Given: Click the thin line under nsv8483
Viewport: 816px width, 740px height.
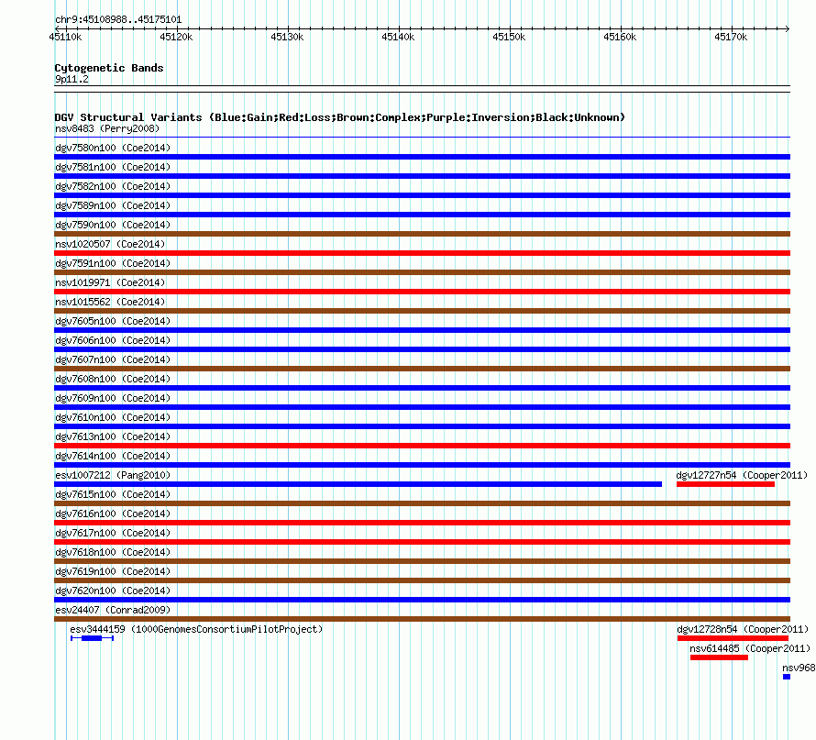Looking at the screenshot, I should pos(422,138).
